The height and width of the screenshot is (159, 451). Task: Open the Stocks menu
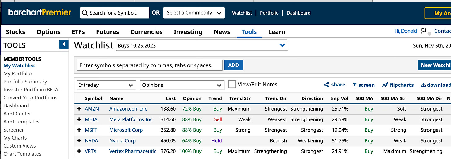15,32
